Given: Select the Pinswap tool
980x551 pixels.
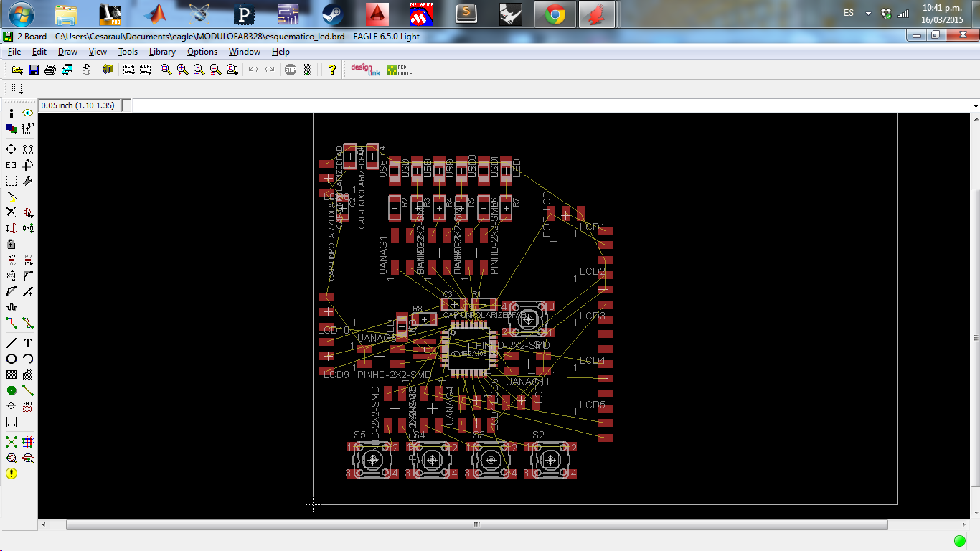Looking at the screenshot, I should 11,228.
